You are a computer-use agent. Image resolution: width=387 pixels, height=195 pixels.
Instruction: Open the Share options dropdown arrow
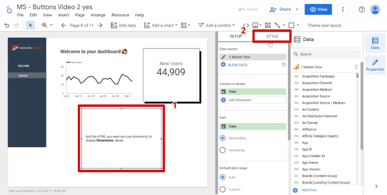(297, 9)
